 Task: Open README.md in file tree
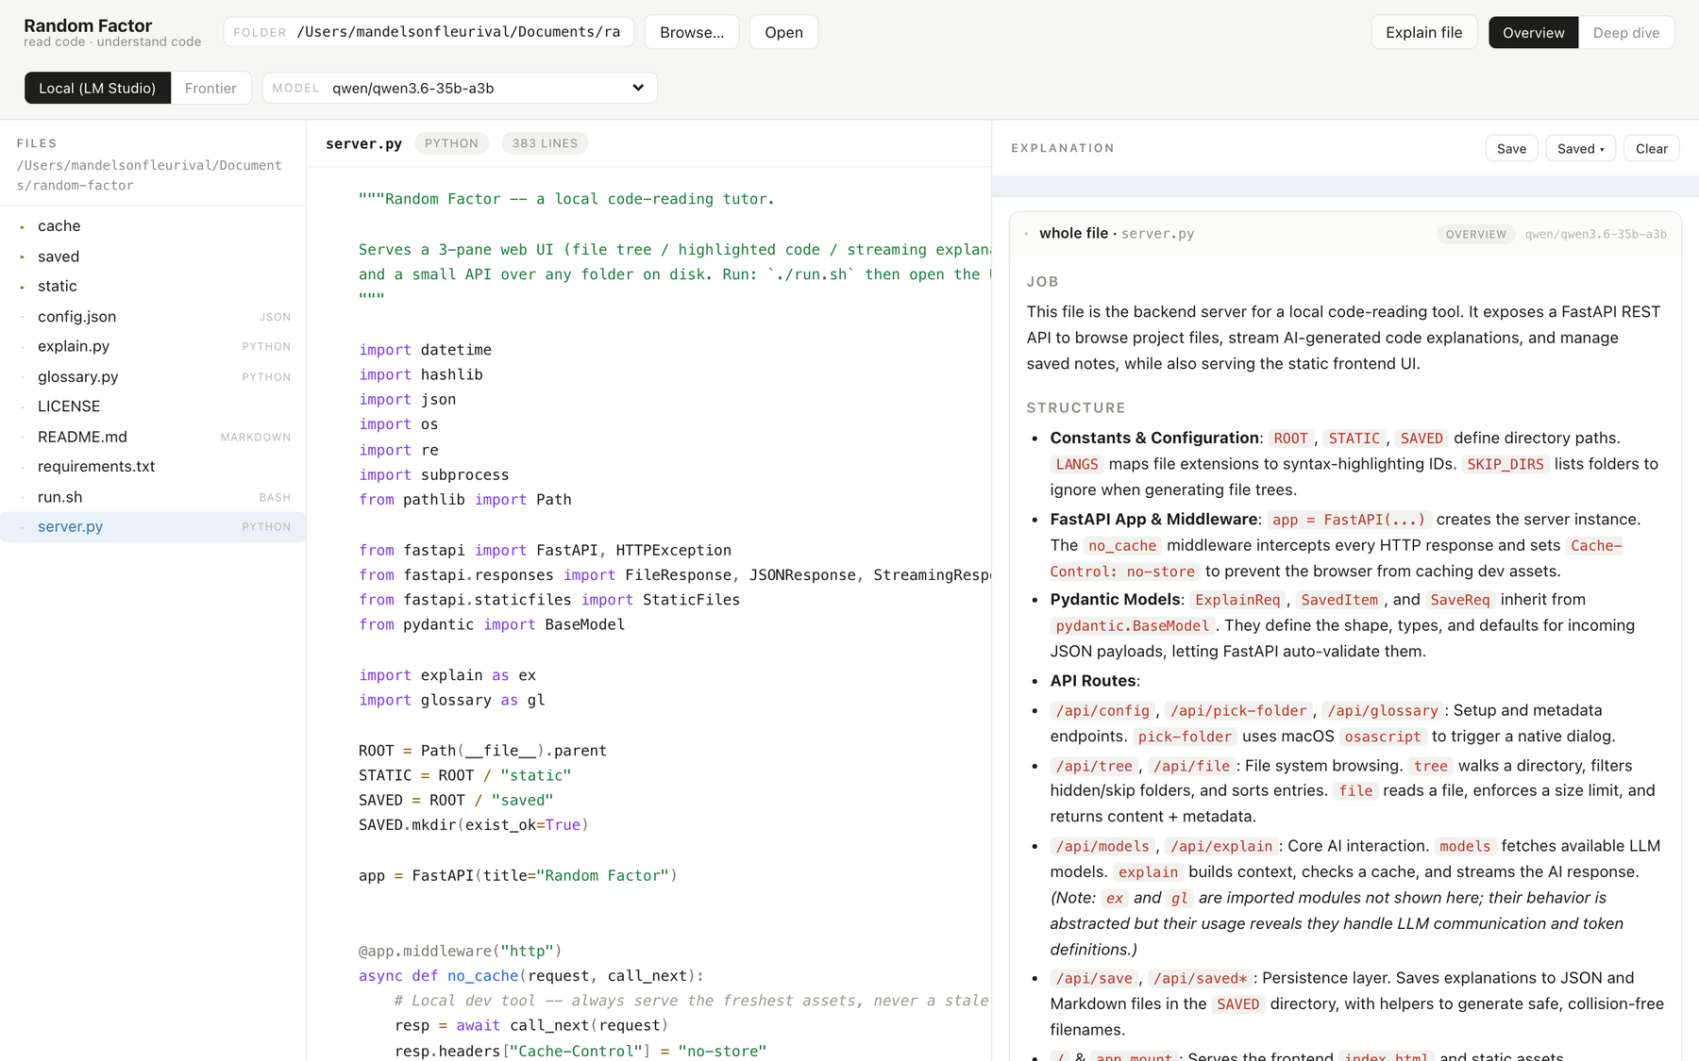coord(153,437)
